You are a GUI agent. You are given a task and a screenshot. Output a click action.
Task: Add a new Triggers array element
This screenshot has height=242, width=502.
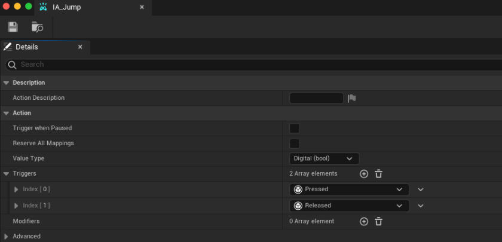[x=364, y=174]
